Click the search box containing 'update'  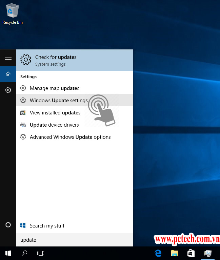[75, 240]
